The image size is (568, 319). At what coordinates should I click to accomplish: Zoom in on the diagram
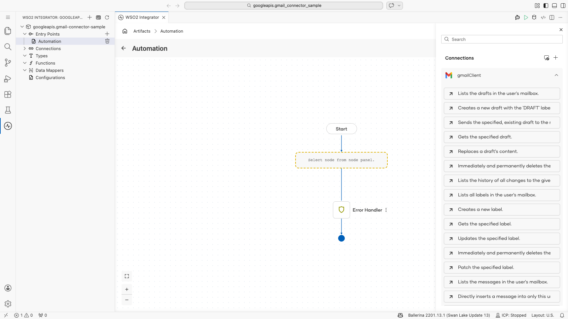pyautogui.click(x=127, y=289)
